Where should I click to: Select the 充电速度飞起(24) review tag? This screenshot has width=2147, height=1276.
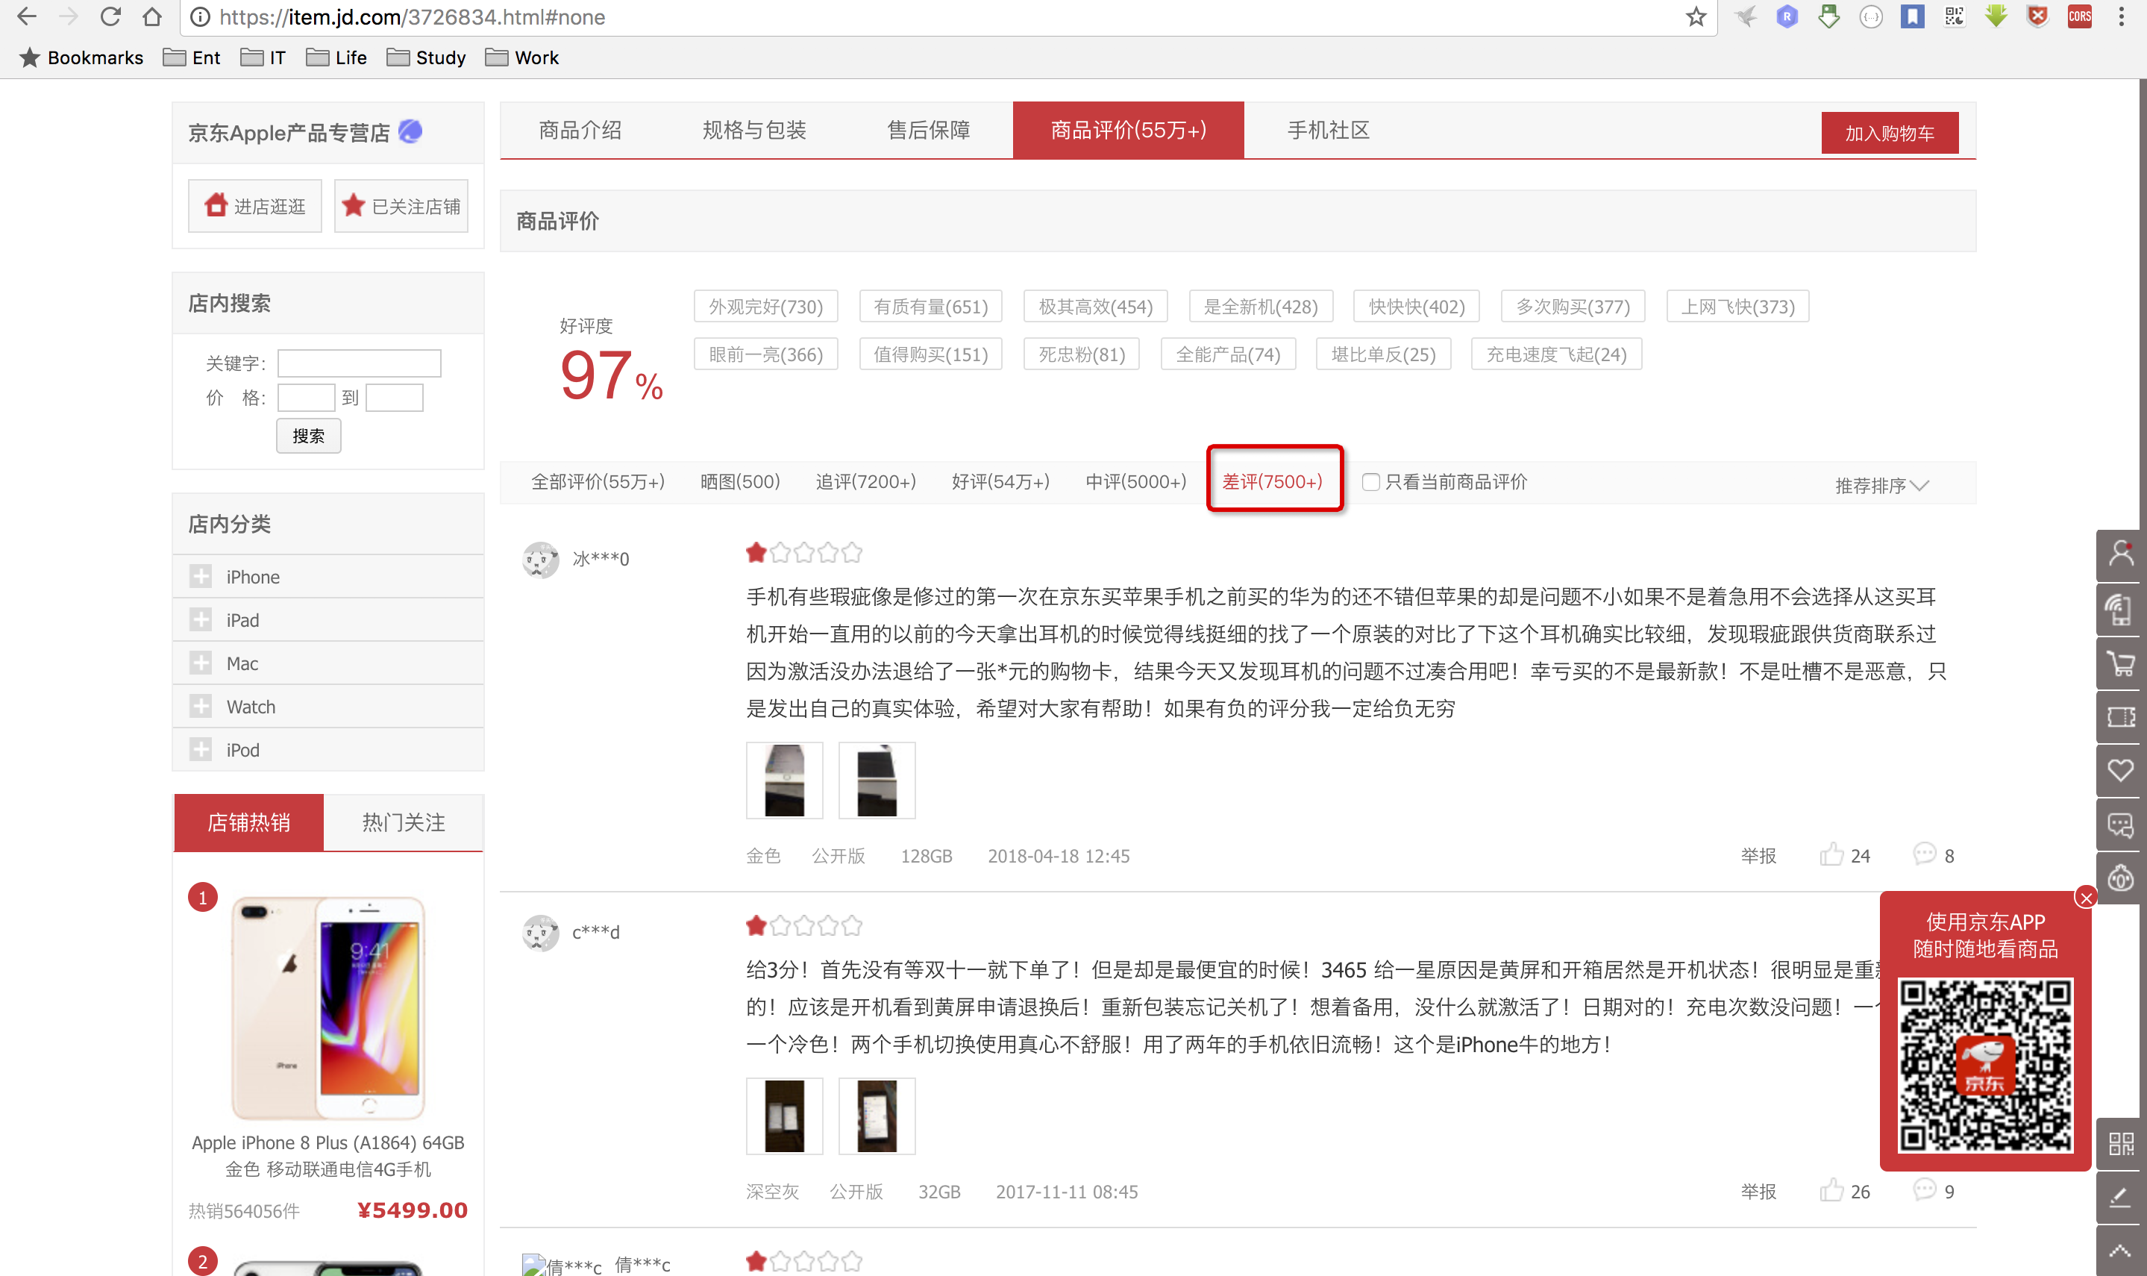(x=1556, y=354)
